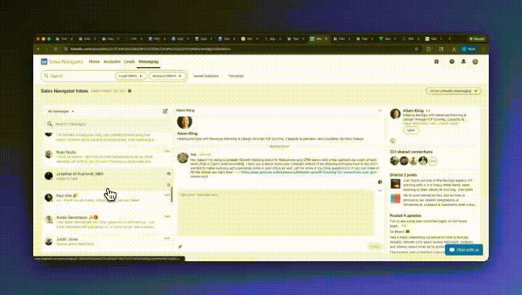Click the LinkedIn logo in the header

tap(44, 62)
